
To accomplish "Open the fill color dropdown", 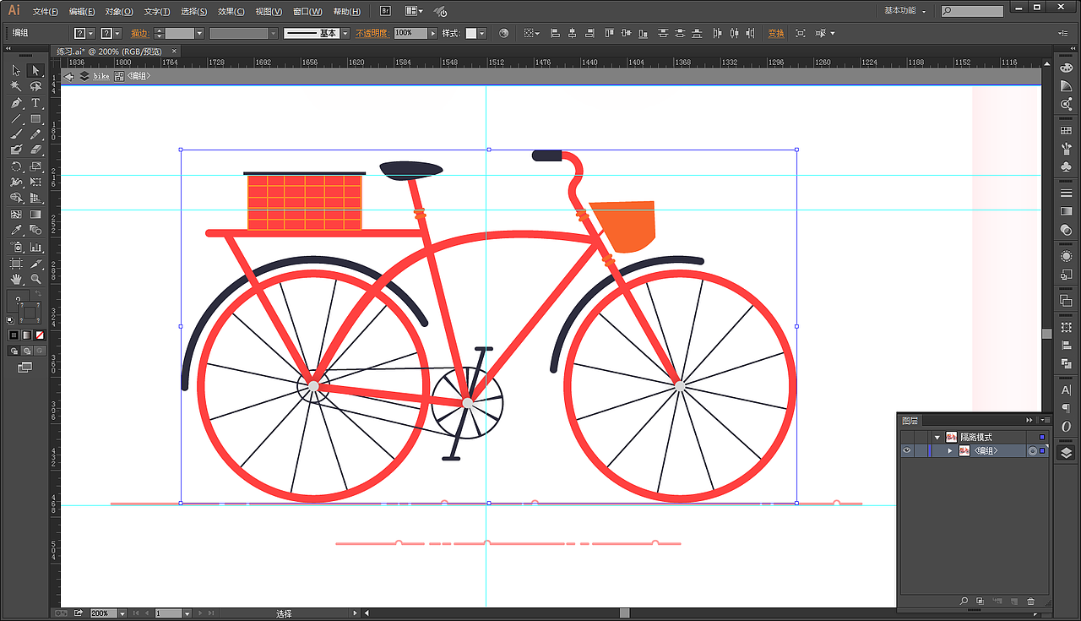I will pyautogui.click(x=90, y=33).
